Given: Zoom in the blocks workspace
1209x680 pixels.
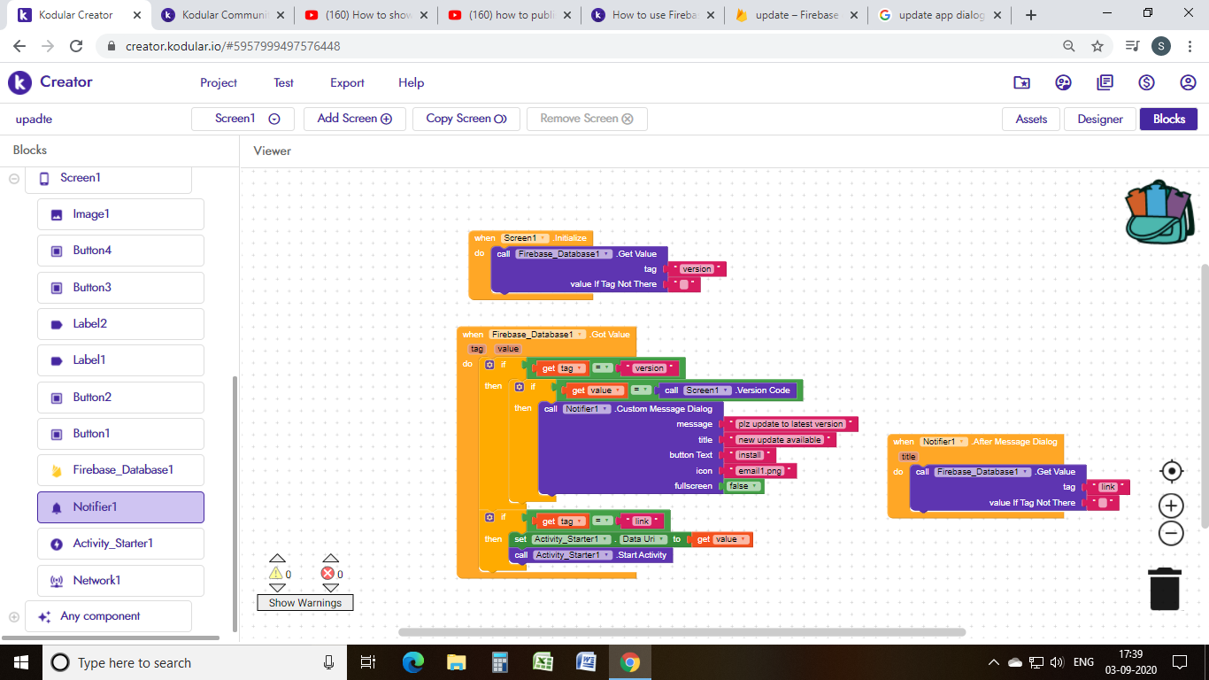Looking at the screenshot, I should pos(1171,506).
